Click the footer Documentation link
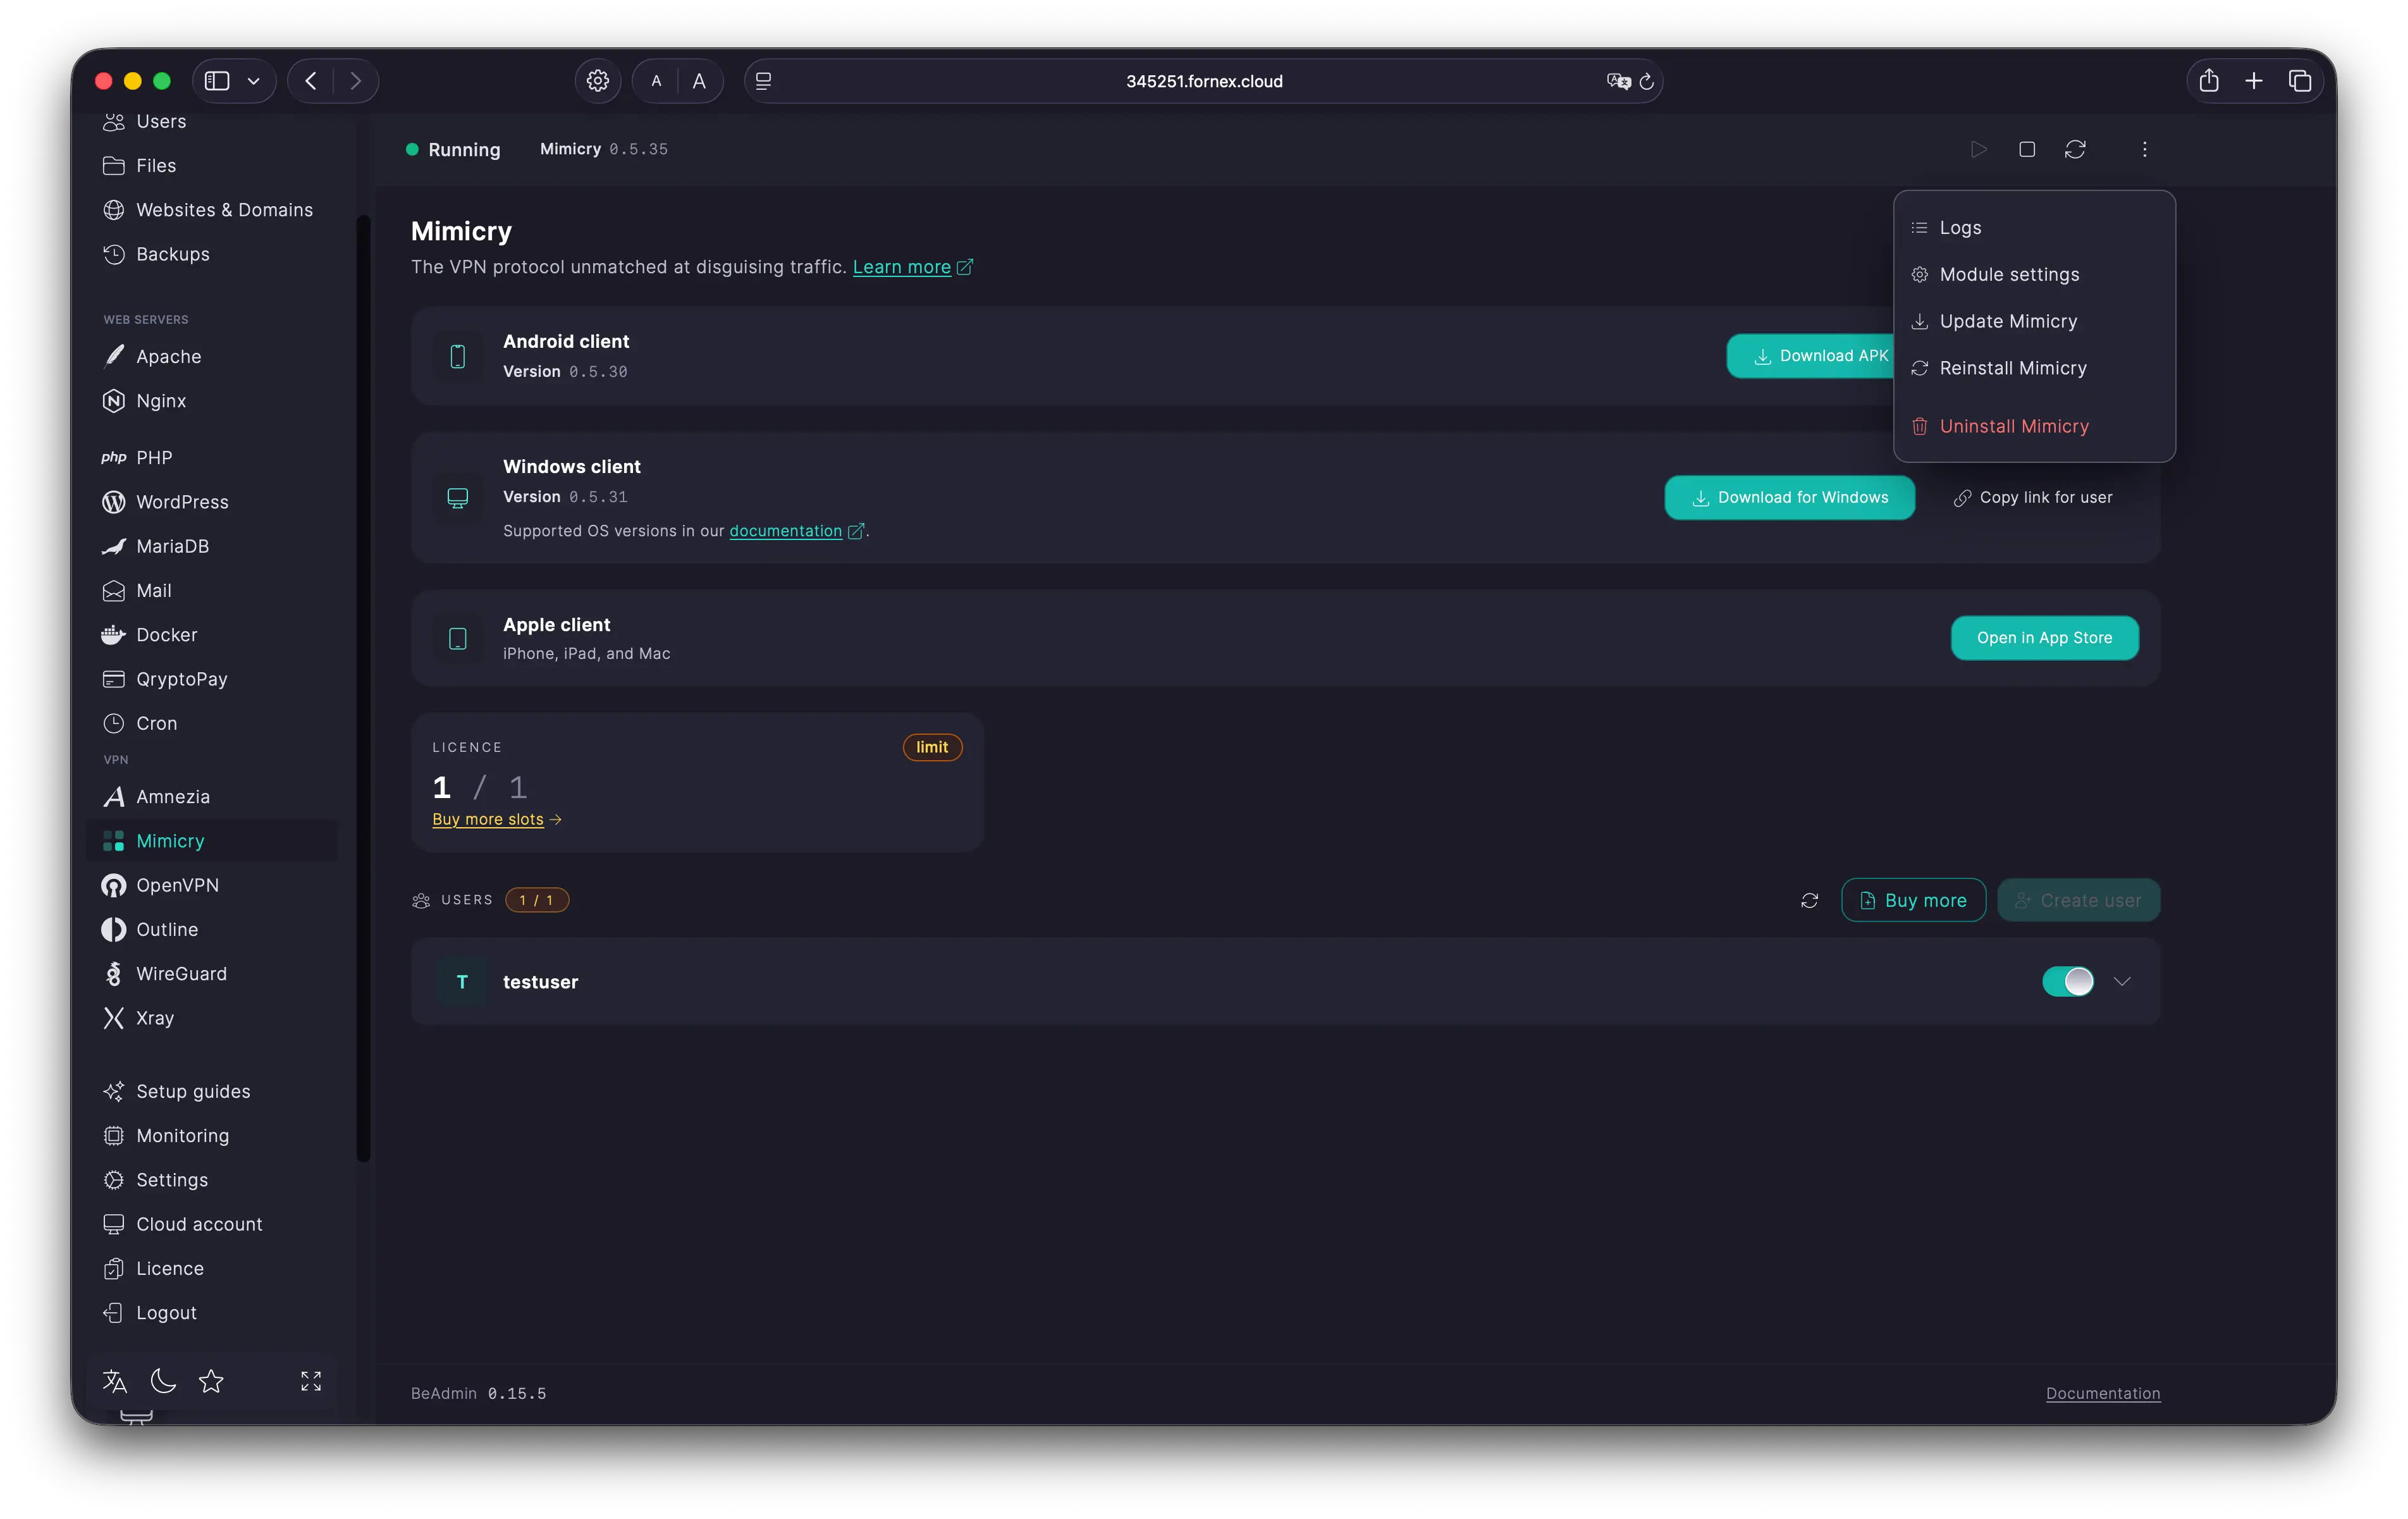 tap(2102, 1393)
